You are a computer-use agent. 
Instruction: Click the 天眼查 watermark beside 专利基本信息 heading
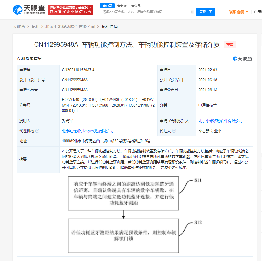pos(243,59)
